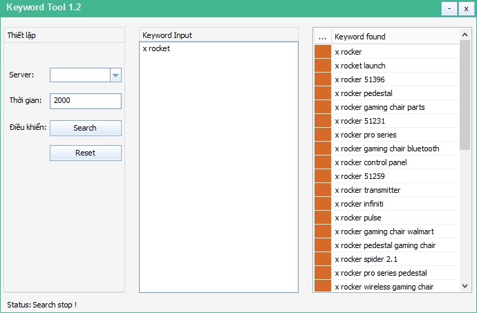
Task: Select the 'x rocker pro series' row
Action: coord(386,135)
